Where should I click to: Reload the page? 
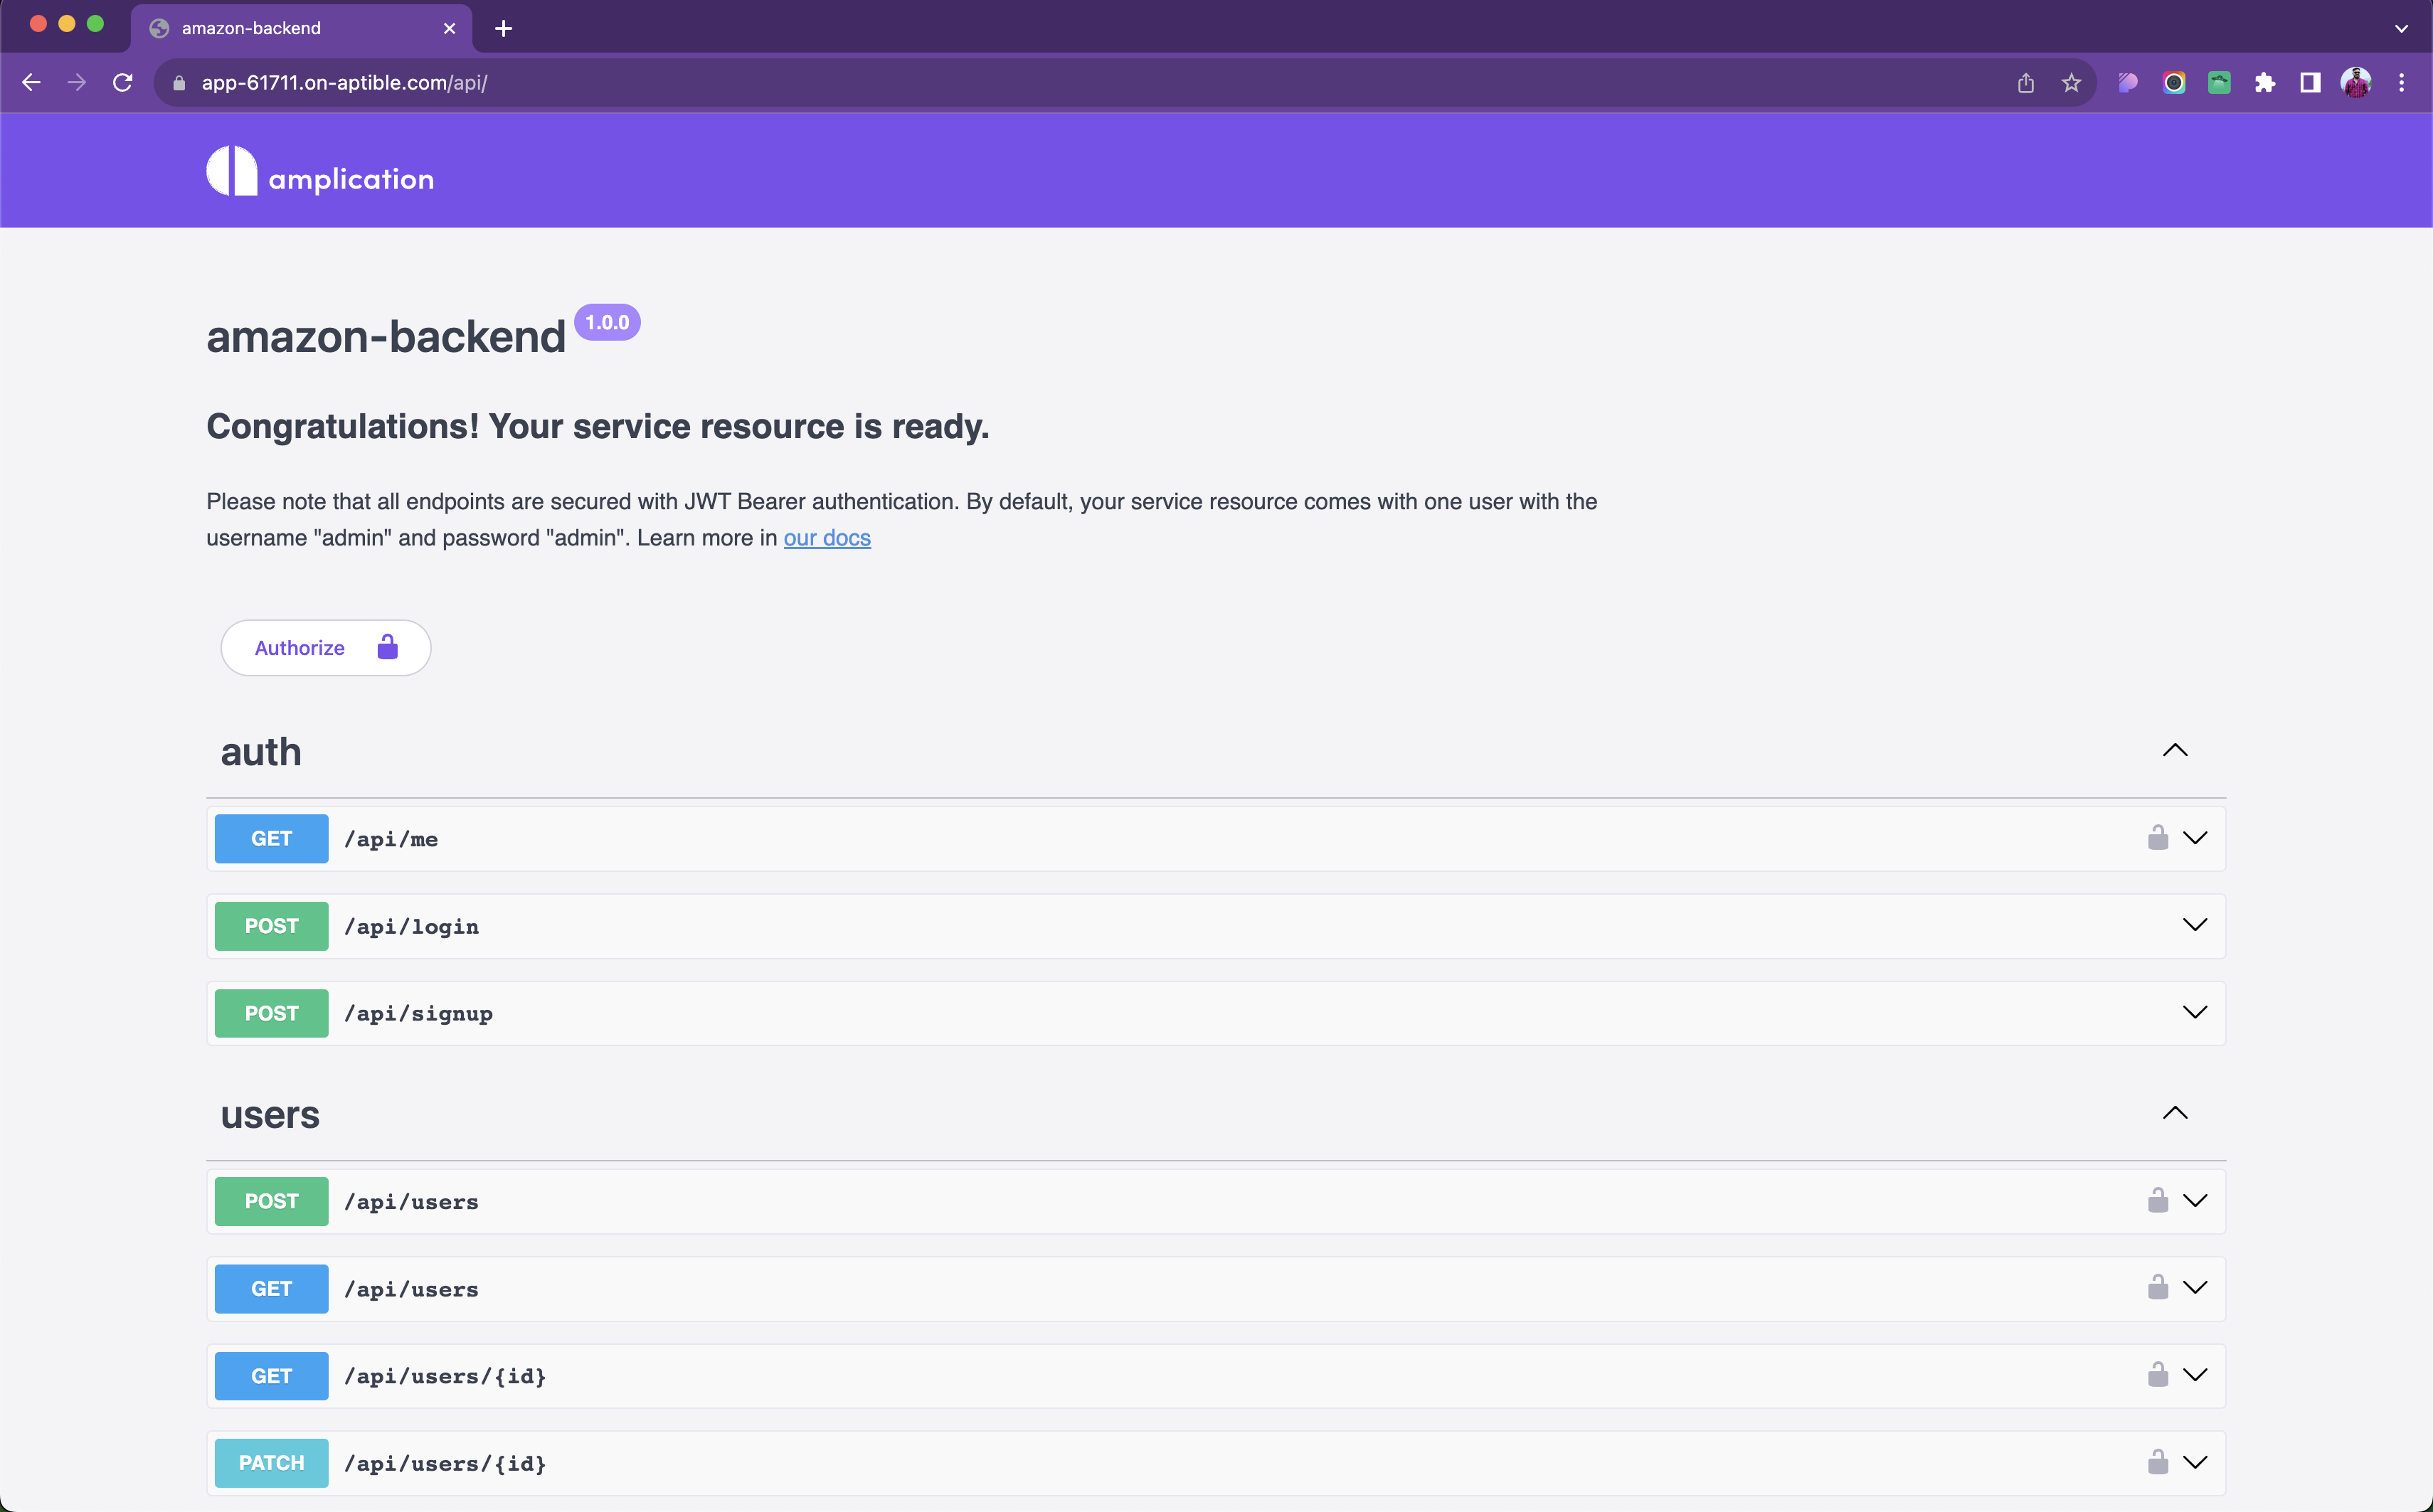(123, 83)
